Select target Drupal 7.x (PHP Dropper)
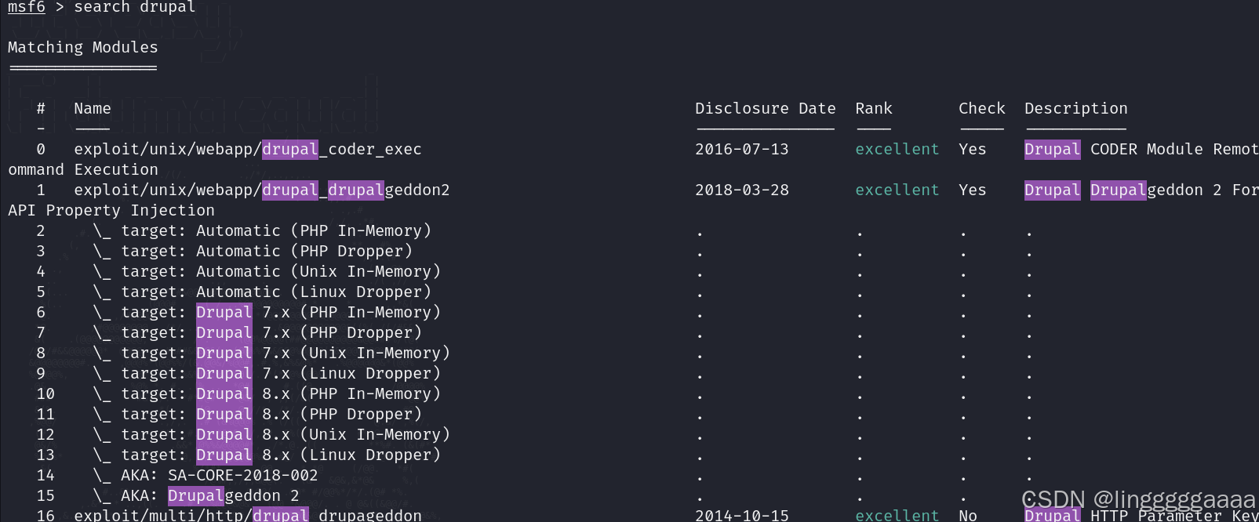The height and width of the screenshot is (522, 1259). 257,333
